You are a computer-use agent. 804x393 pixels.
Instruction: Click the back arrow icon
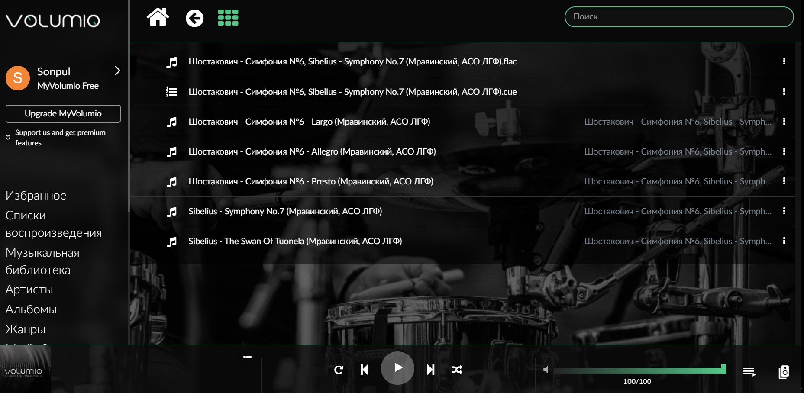[x=194, y=18]
